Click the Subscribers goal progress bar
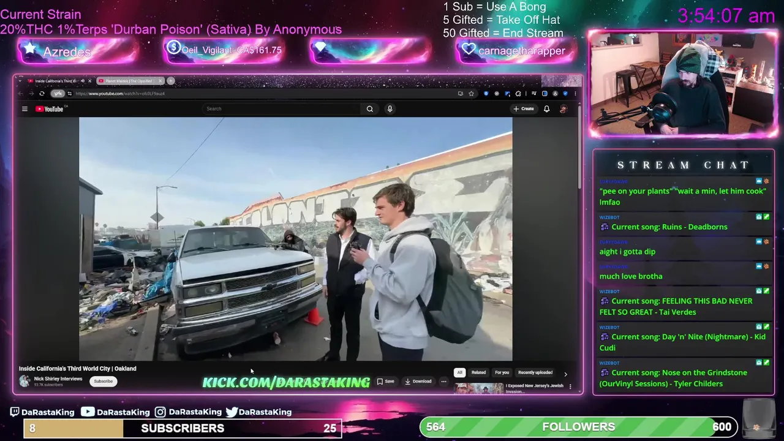Image resolution: width=784 pixels, height=441 pixels. [x=183, y=428]
